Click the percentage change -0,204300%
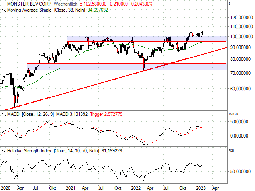The width and height of the screenshot is (255, 191). pos(141,4)
